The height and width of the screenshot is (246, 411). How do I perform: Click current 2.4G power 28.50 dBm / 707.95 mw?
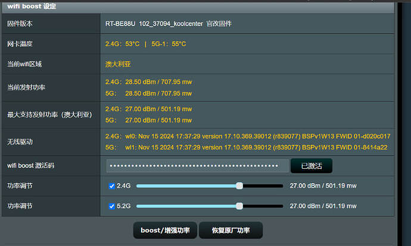(x=158, y=82)
